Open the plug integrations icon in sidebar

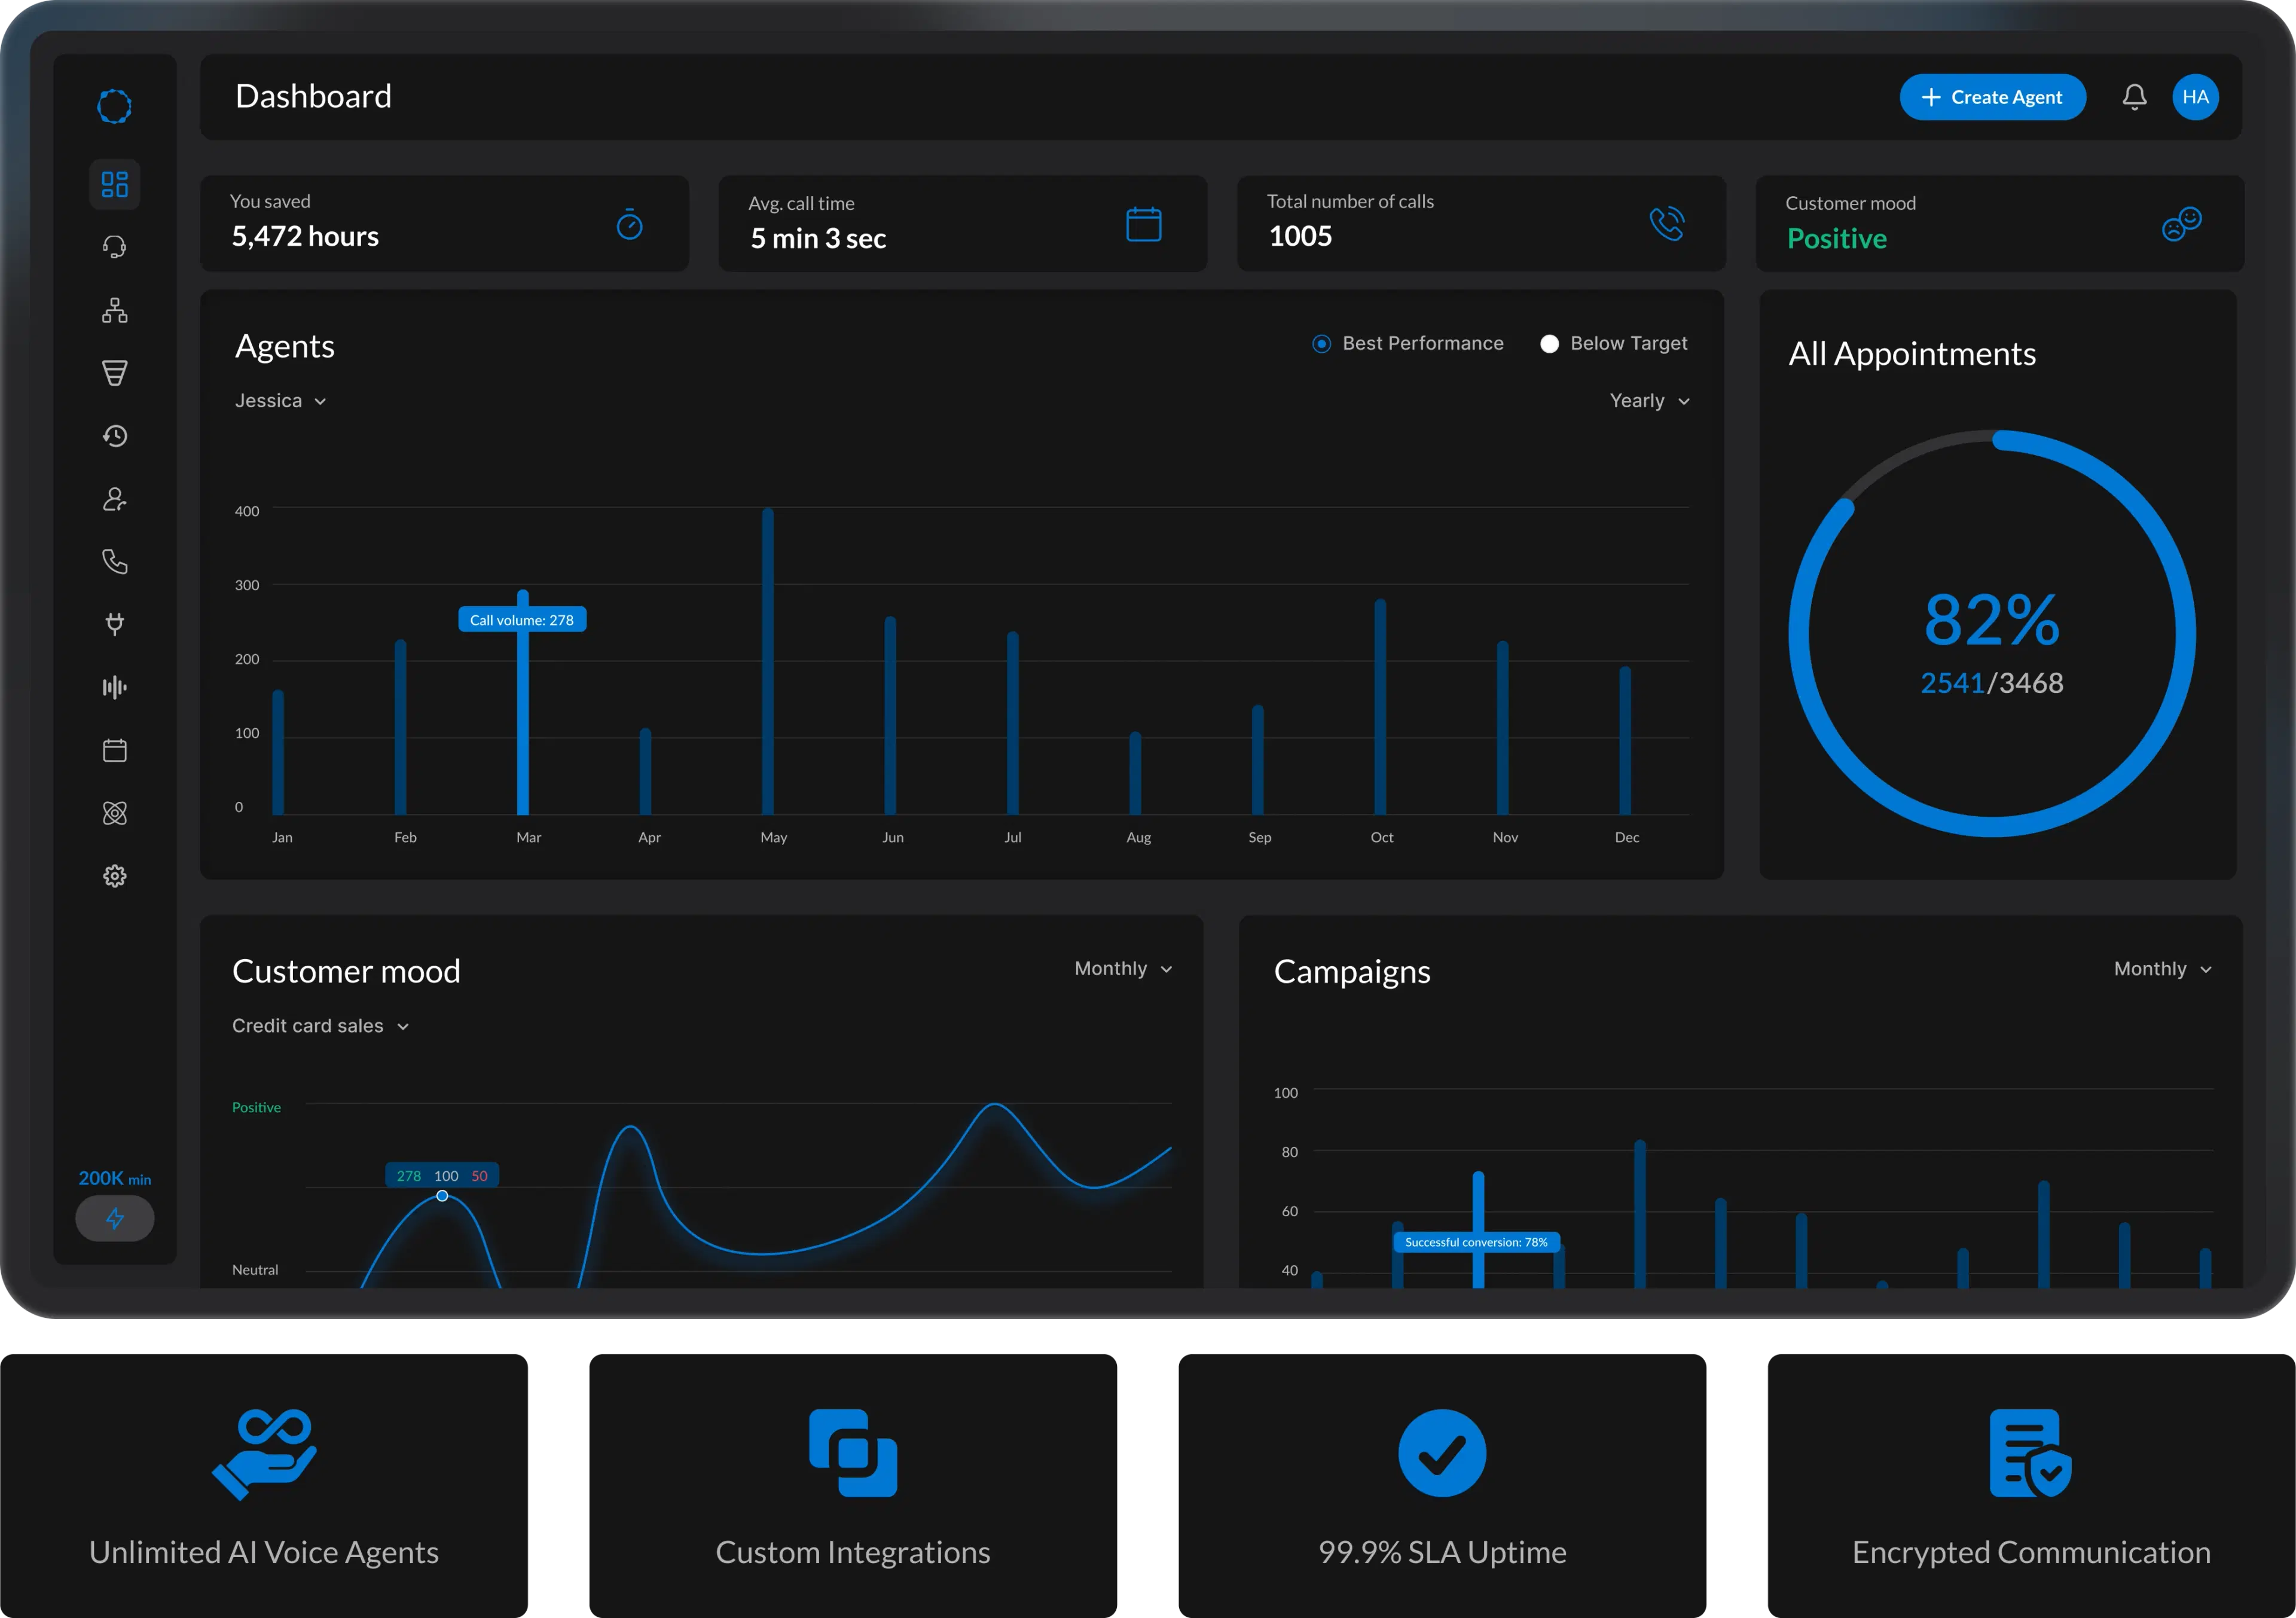point(114,624)
